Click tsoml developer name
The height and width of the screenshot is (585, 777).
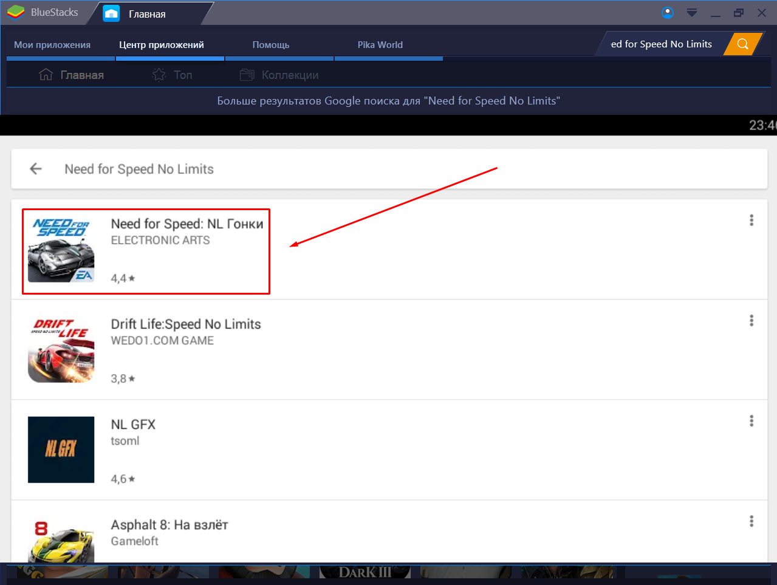tap(125, 441)
